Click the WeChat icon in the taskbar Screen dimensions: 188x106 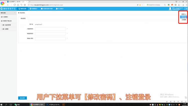(x=16, y=104)
